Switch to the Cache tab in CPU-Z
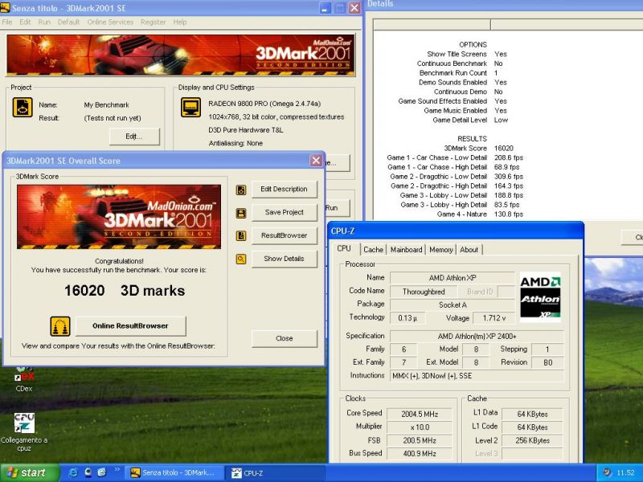Image resolution: width=643 pixels, height=482 pixels. coord(373,250)
